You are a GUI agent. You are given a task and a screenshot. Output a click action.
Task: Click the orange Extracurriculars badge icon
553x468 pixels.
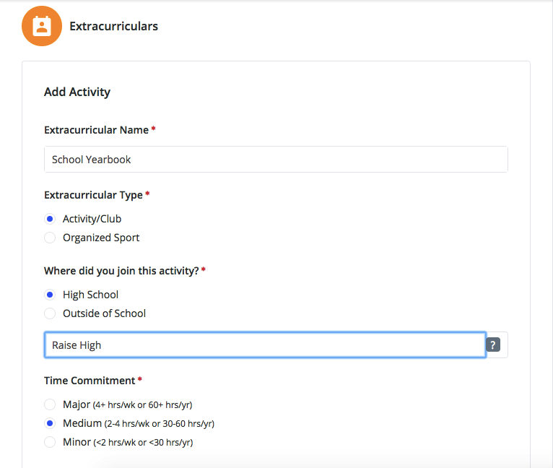click(42, 26)
